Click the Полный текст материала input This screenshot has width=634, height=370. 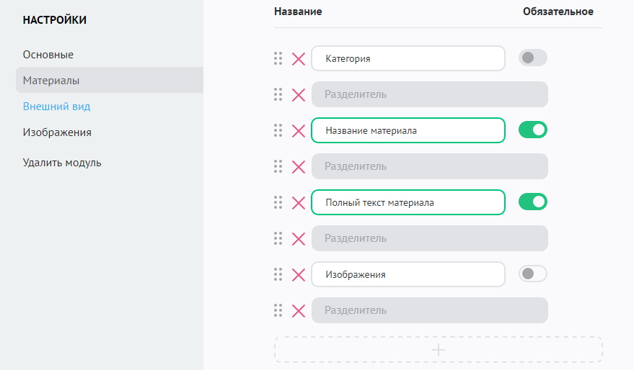[408, 203]
